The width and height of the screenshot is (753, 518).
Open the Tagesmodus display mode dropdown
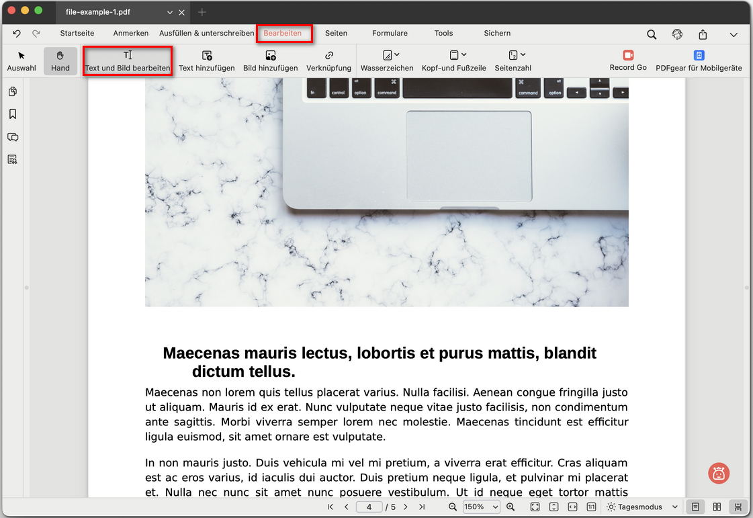[x=643, y=507]
